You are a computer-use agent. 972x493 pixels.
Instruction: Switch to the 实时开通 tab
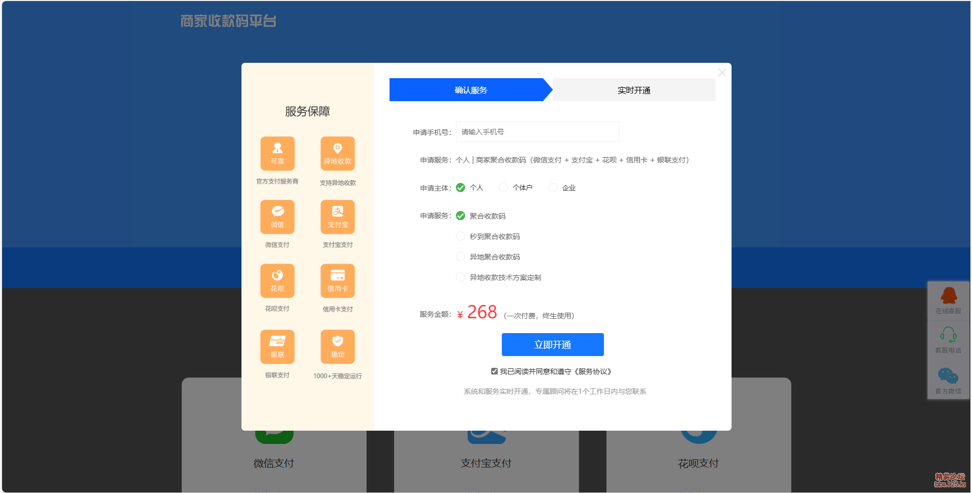pos(634,89)
